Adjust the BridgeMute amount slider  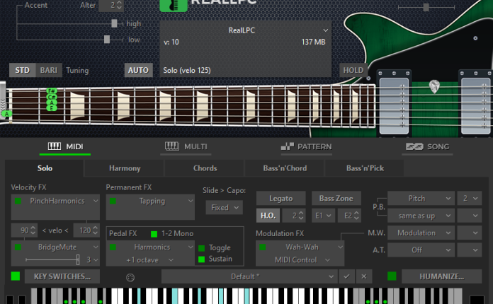pos(78,259)
